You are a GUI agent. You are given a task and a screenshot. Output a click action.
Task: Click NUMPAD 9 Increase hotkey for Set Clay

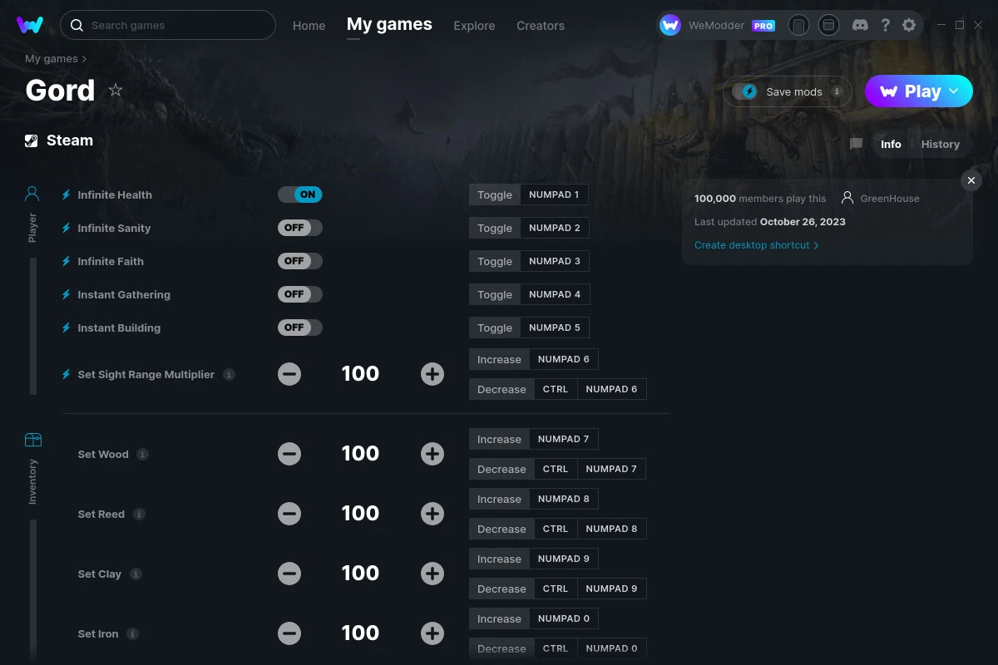564,559
